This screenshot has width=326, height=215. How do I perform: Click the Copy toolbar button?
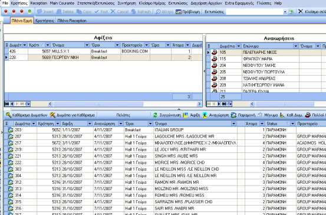[x=84, y=12]
